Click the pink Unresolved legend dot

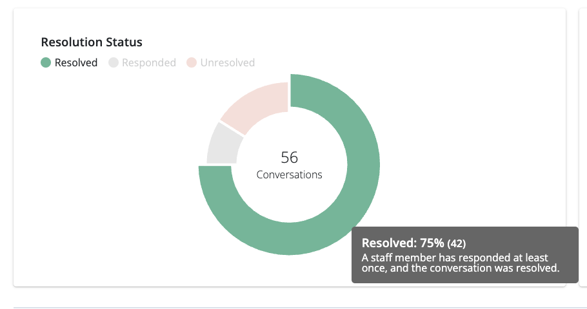[x=192, y=63]
